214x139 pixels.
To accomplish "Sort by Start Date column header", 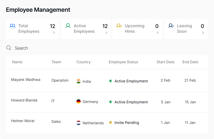I will click(x=166, y=62).
